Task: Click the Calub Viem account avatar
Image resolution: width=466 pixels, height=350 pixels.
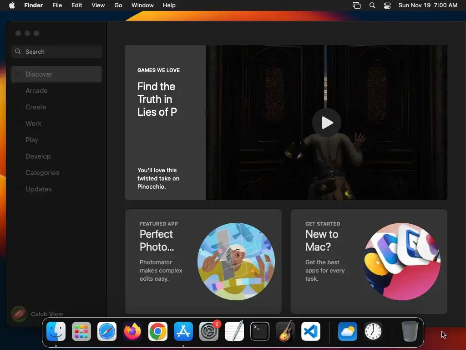Action: [x=19, y=314]
